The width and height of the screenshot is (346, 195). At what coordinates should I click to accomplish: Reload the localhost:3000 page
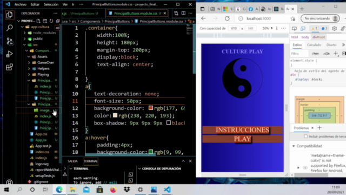point(227,18)
